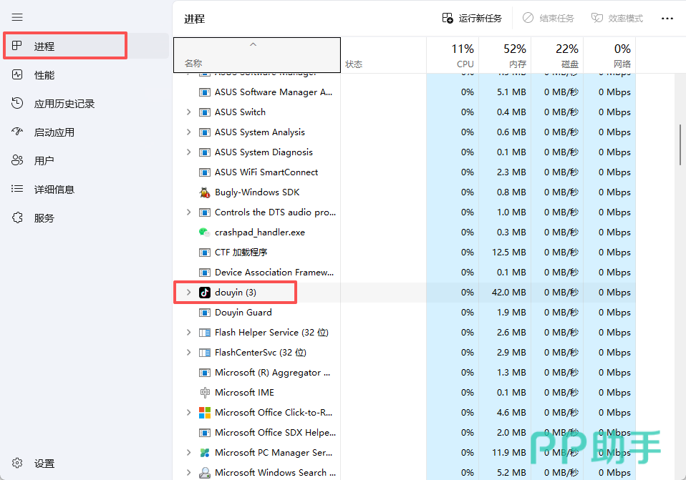Image resolution: width=686 pixels, height=480 pixels.
Task: Switch to the 性能 tab
Action: tap(44, 75)
